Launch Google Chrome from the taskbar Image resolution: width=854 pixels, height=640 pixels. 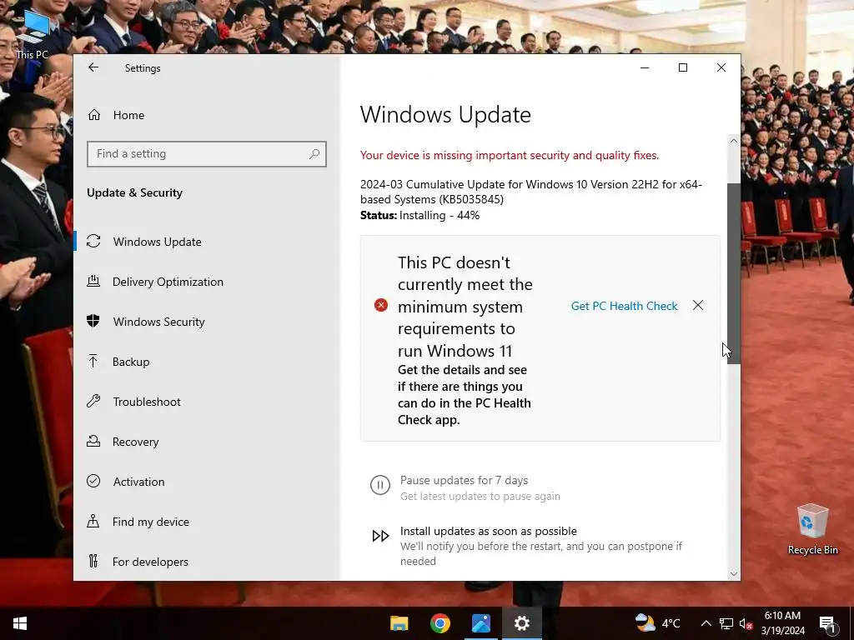pyautogui.click(x=440, y=623)
